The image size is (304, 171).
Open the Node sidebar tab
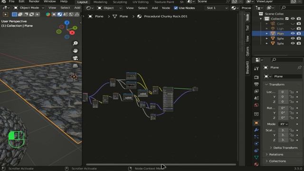tap(247, 17)
